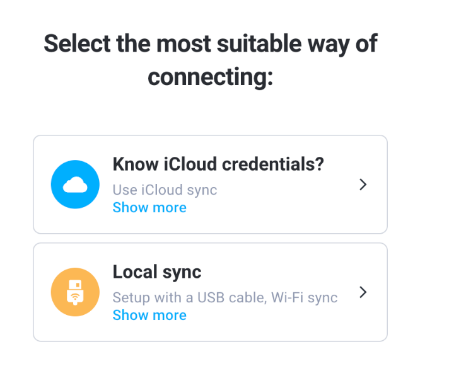Select the "Know iCloud credentials?" title
449x388 pixels.
pyautogui.click(x=218, y=164)
